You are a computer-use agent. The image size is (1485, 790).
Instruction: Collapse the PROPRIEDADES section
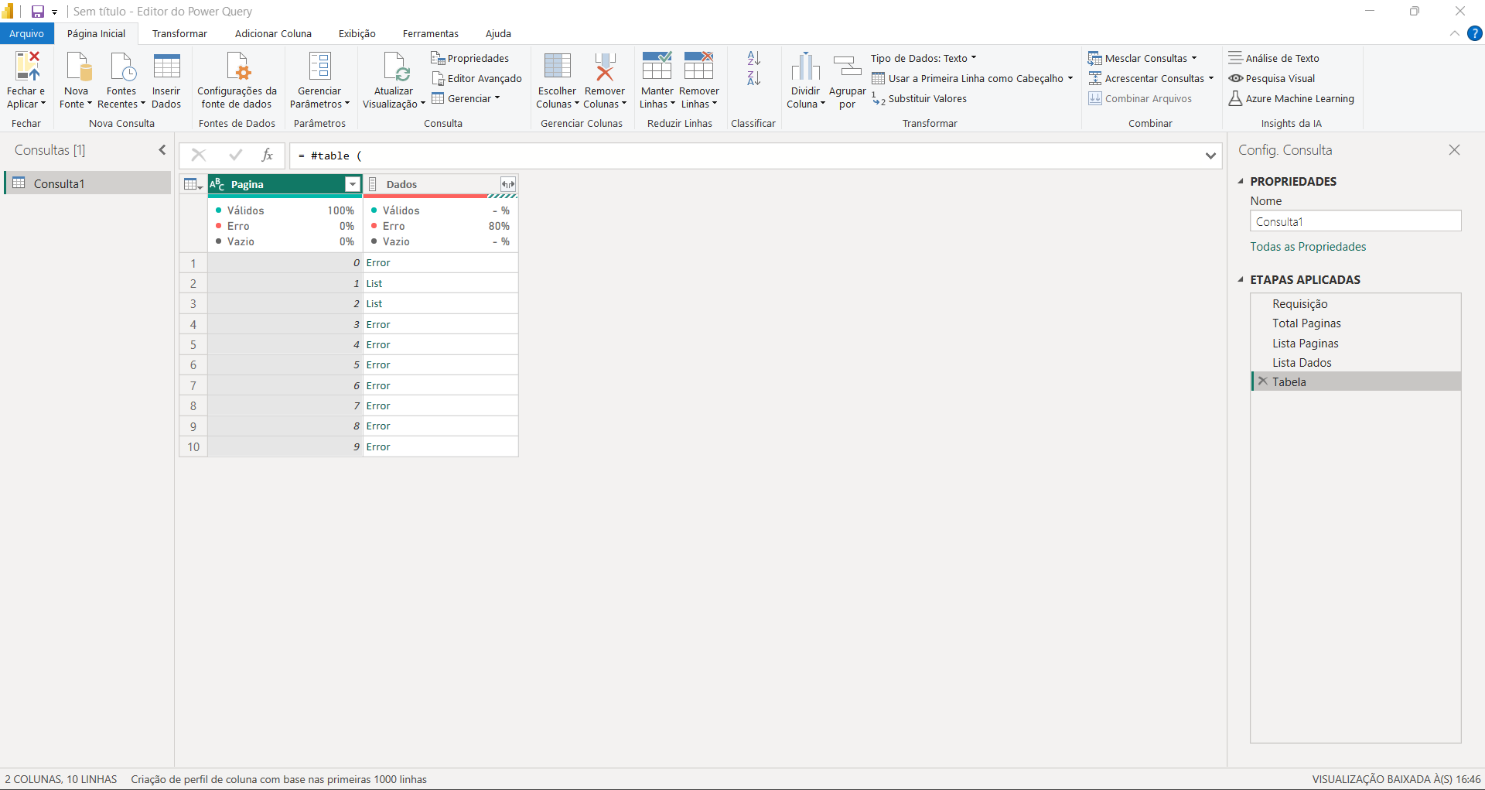click(x=1241, y=181)
